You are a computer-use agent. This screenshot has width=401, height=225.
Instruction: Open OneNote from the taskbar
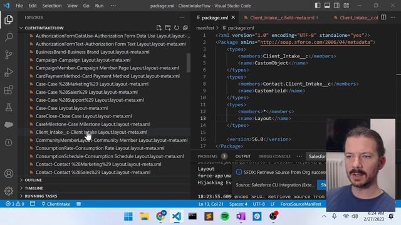click(241, 216)
